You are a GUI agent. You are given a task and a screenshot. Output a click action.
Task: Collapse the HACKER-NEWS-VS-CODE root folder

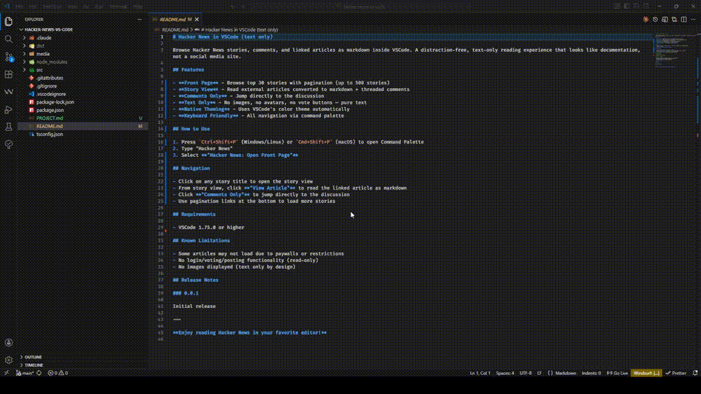(83, 29)
